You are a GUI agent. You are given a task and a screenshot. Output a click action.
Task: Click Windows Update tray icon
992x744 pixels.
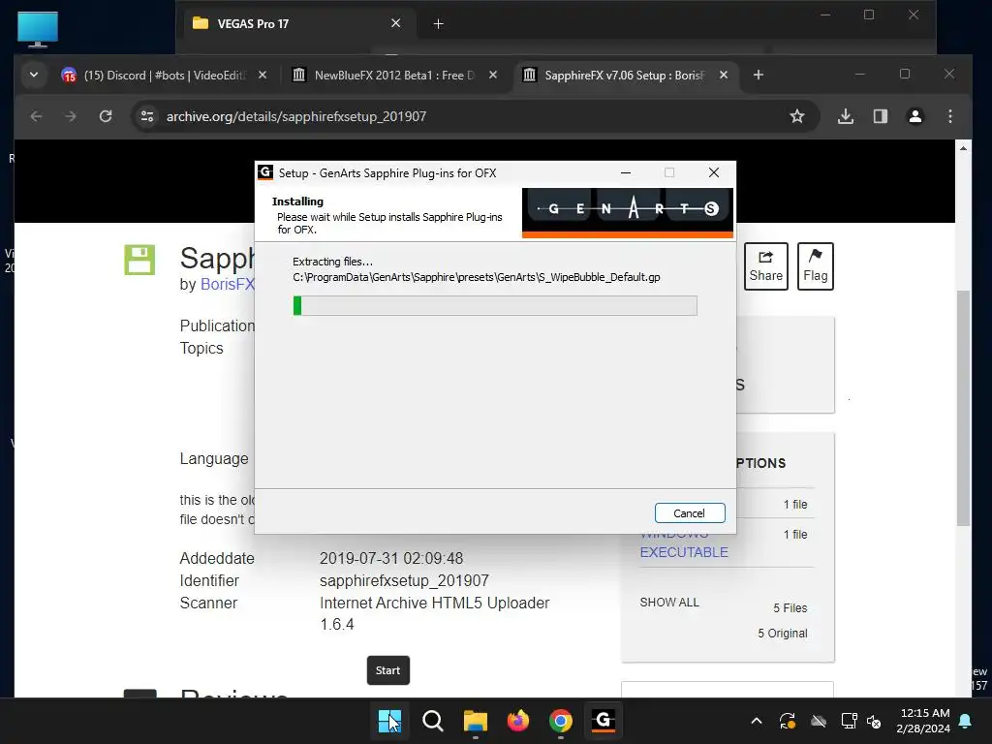point(787,721)
